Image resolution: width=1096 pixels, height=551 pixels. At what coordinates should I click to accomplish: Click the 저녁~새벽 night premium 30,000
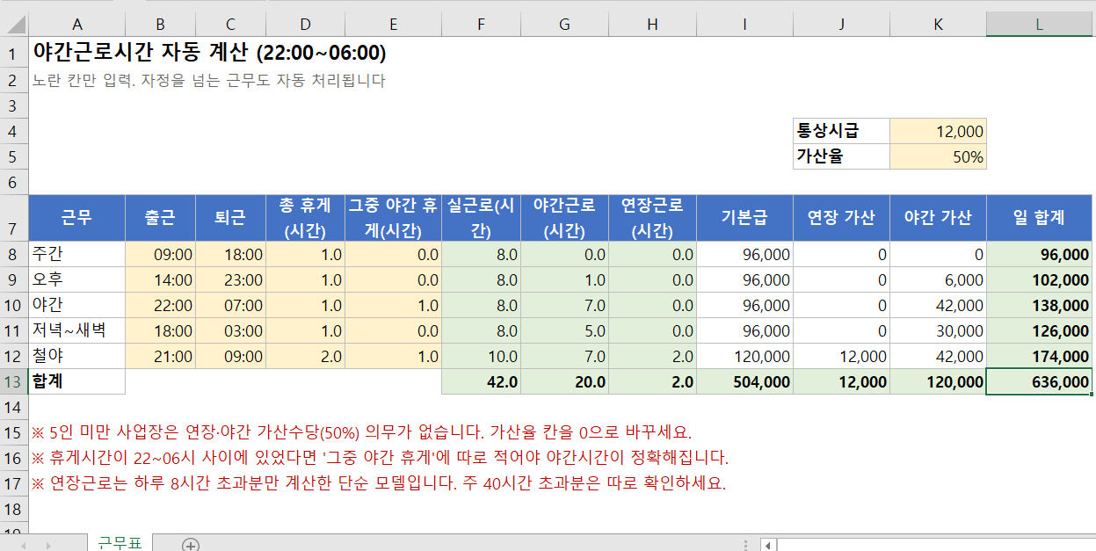click(x=938, y=331)
